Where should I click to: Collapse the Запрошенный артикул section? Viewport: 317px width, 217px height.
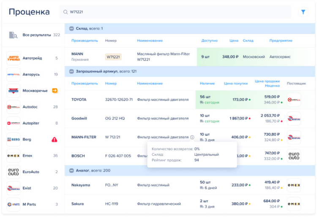tap(71, 71)
